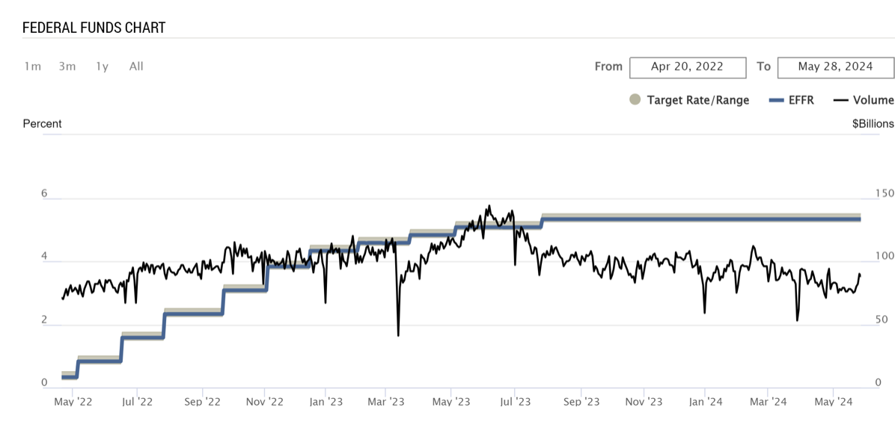Click the Jan '24 x-axis label
Viewport: 895px width, 431px height.
[705, 402]
